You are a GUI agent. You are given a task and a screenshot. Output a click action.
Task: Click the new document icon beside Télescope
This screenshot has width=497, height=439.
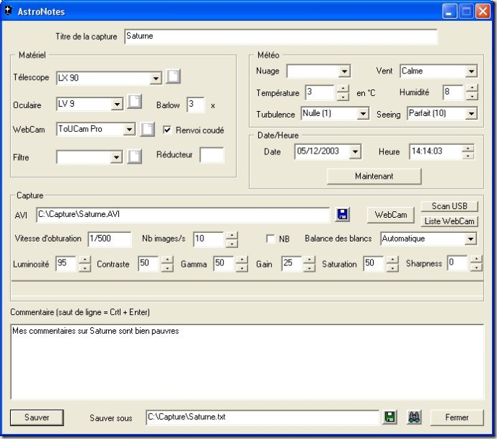173,77
